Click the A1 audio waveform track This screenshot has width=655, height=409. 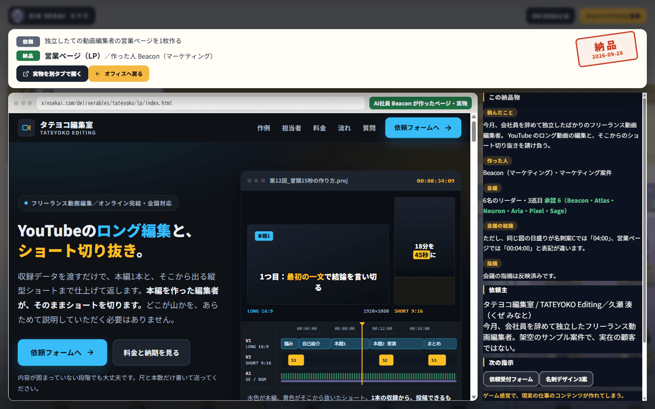click(368, 376)
